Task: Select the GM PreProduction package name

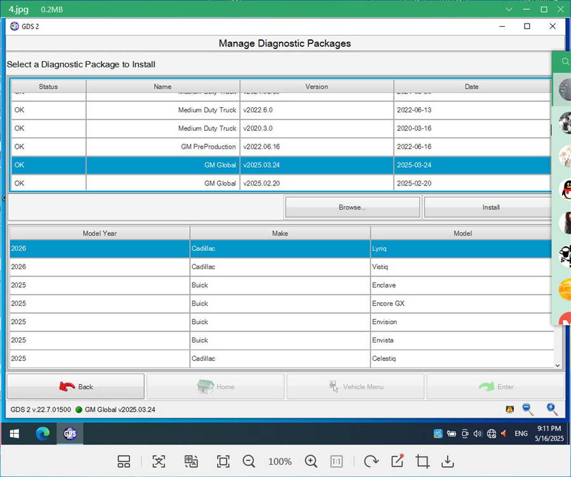Action: tap(163, 147)
